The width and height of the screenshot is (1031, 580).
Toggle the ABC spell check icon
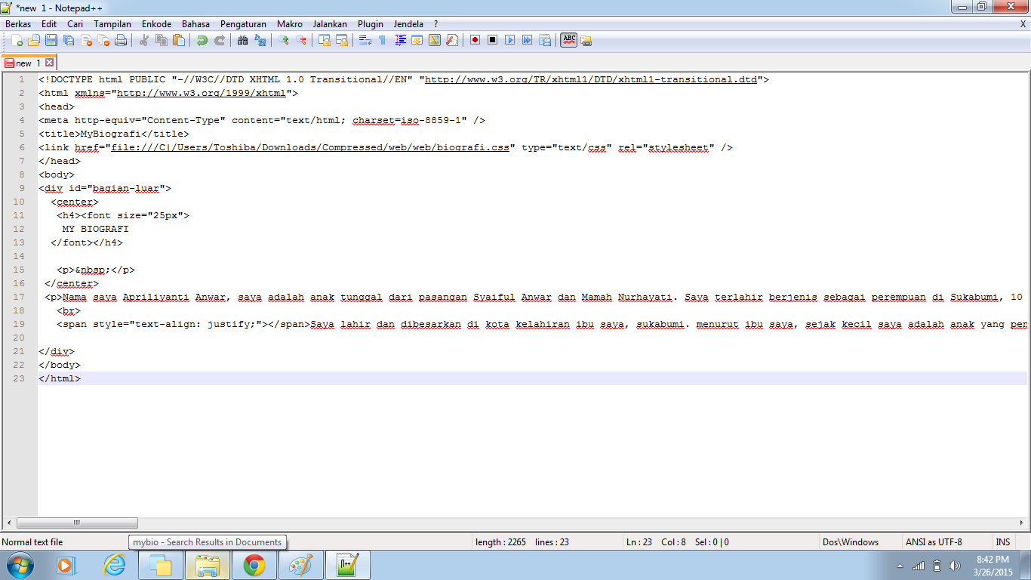click(x=569, y=40)
